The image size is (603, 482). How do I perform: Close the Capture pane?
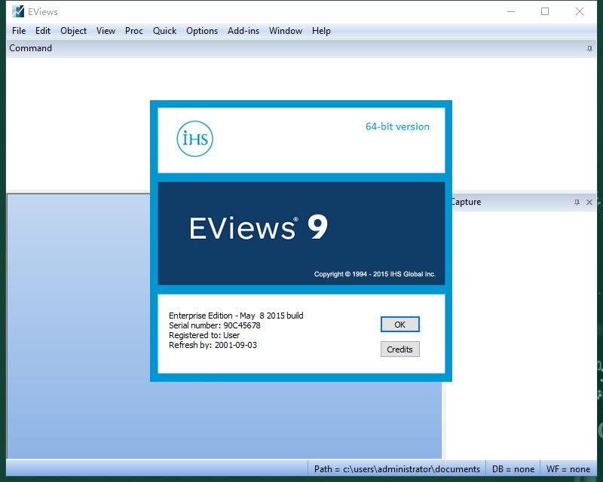[x=589, y=202]
